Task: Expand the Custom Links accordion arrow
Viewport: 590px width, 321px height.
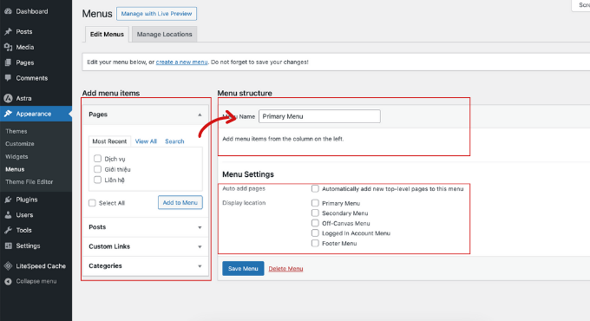Action: 200,246
